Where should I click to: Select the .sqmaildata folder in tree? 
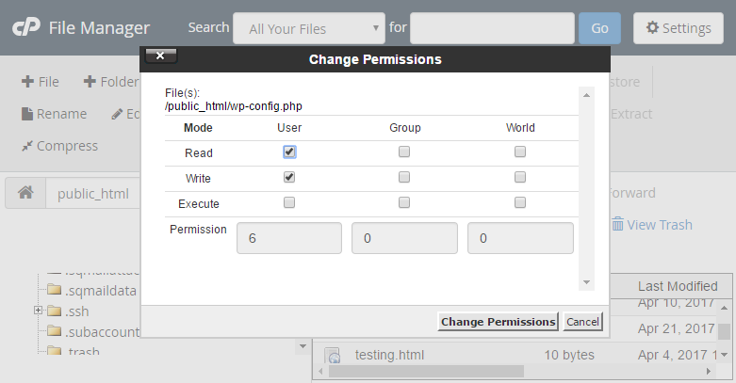coord(99,290)
